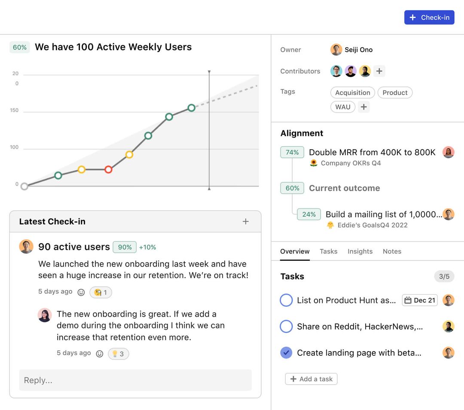464x410 pixels.
Task: Check off Share on Reddit, HackerNews task
Action: [x=286, y=327]
